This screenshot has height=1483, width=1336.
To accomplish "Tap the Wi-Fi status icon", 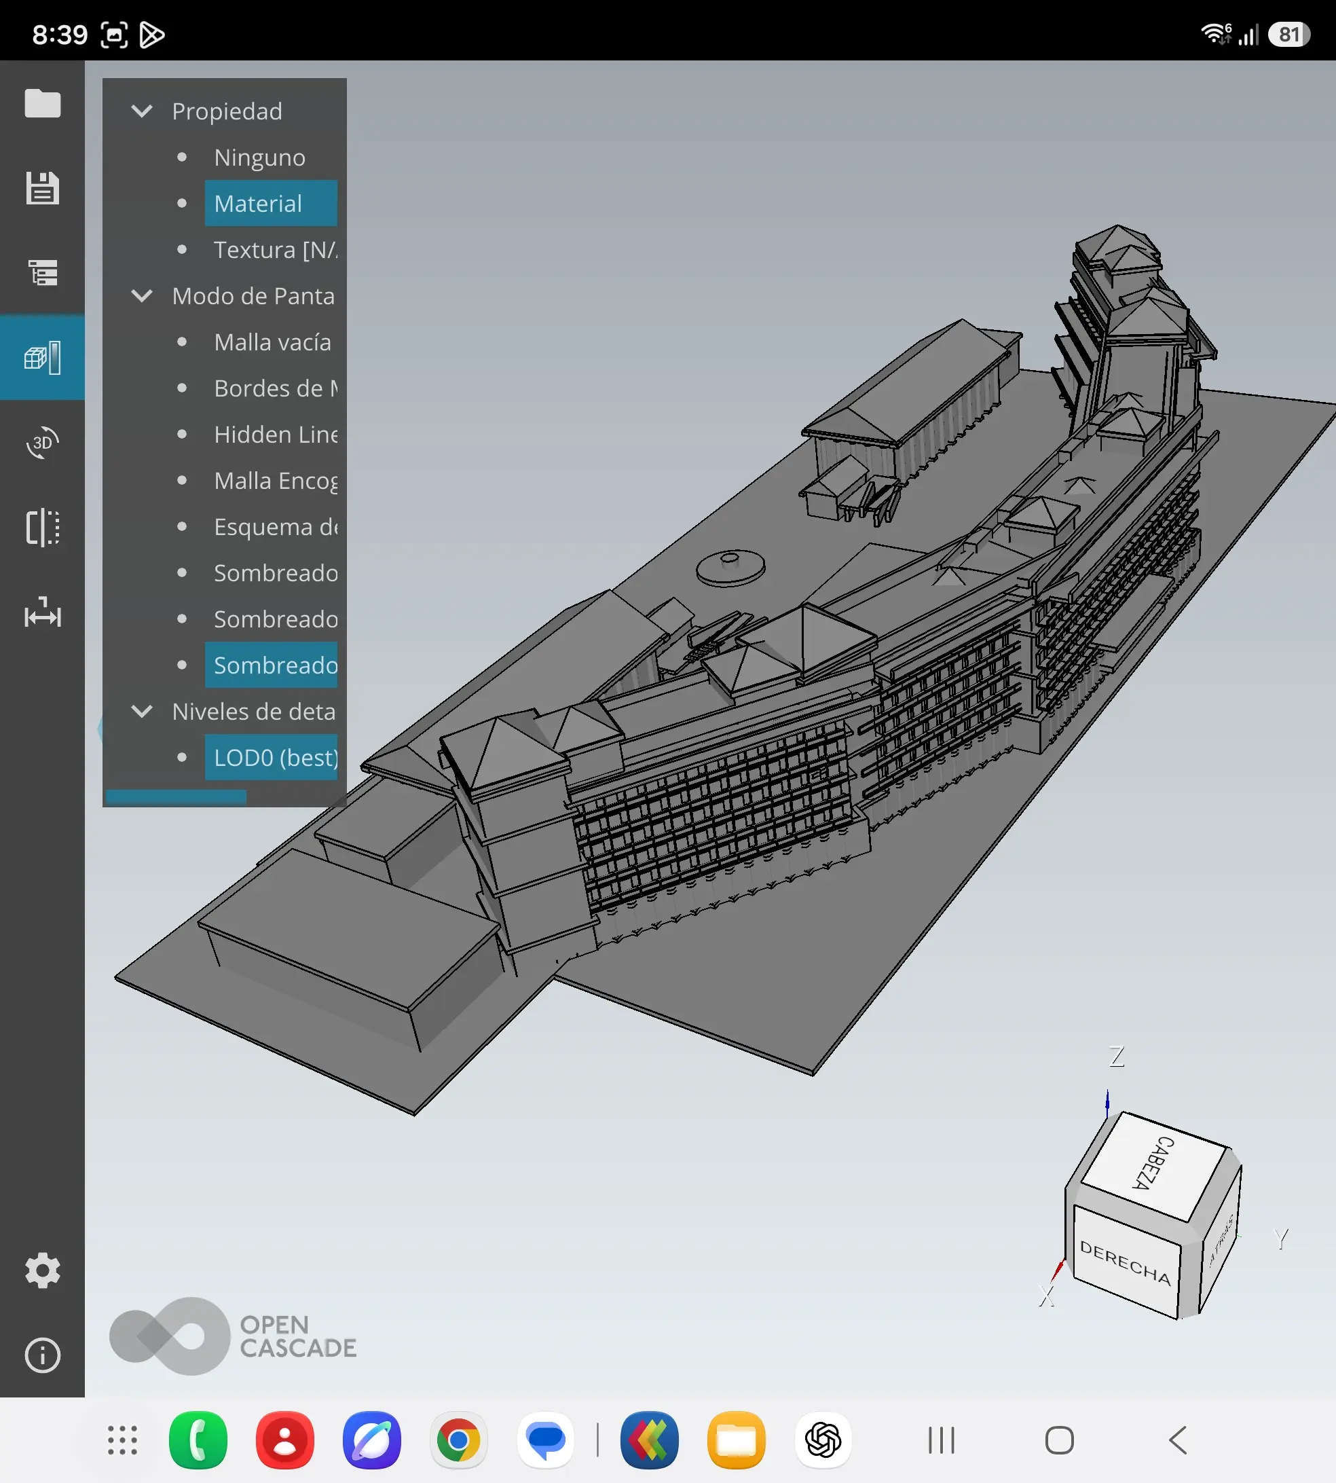I will pyautogui.click(x=1216, y=34).
